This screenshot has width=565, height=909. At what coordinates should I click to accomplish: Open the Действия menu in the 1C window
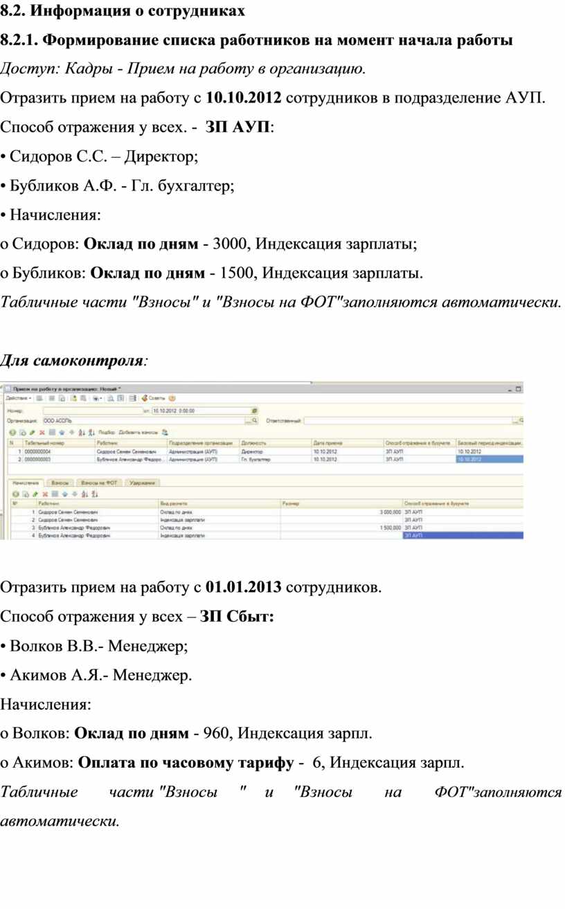(18, 399)
